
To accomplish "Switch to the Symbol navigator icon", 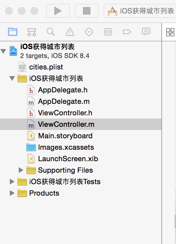I will pyautogui.click(x=32, y=32).
